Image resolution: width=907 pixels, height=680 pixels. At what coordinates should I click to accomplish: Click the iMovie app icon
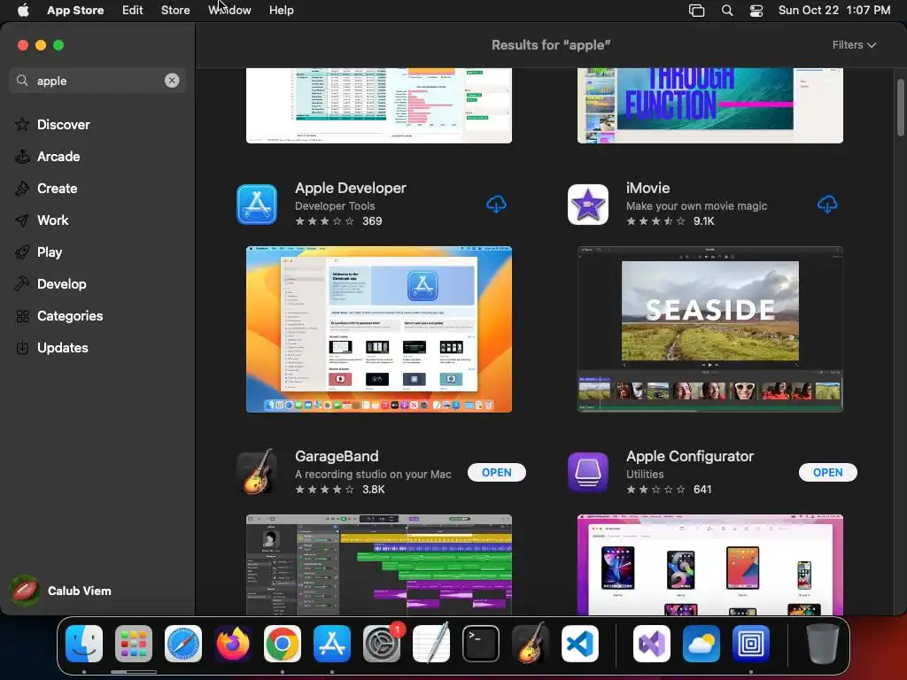[588, 205]
